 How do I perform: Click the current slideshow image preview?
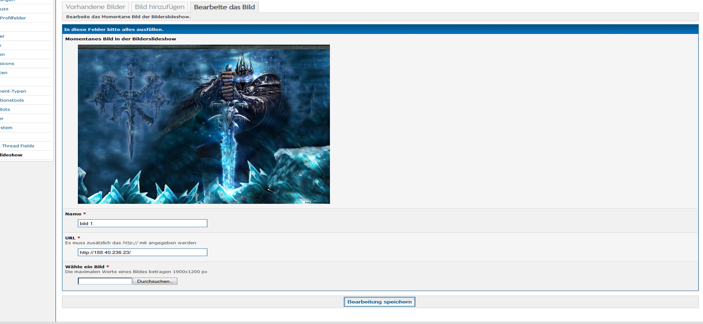(204, 124)
